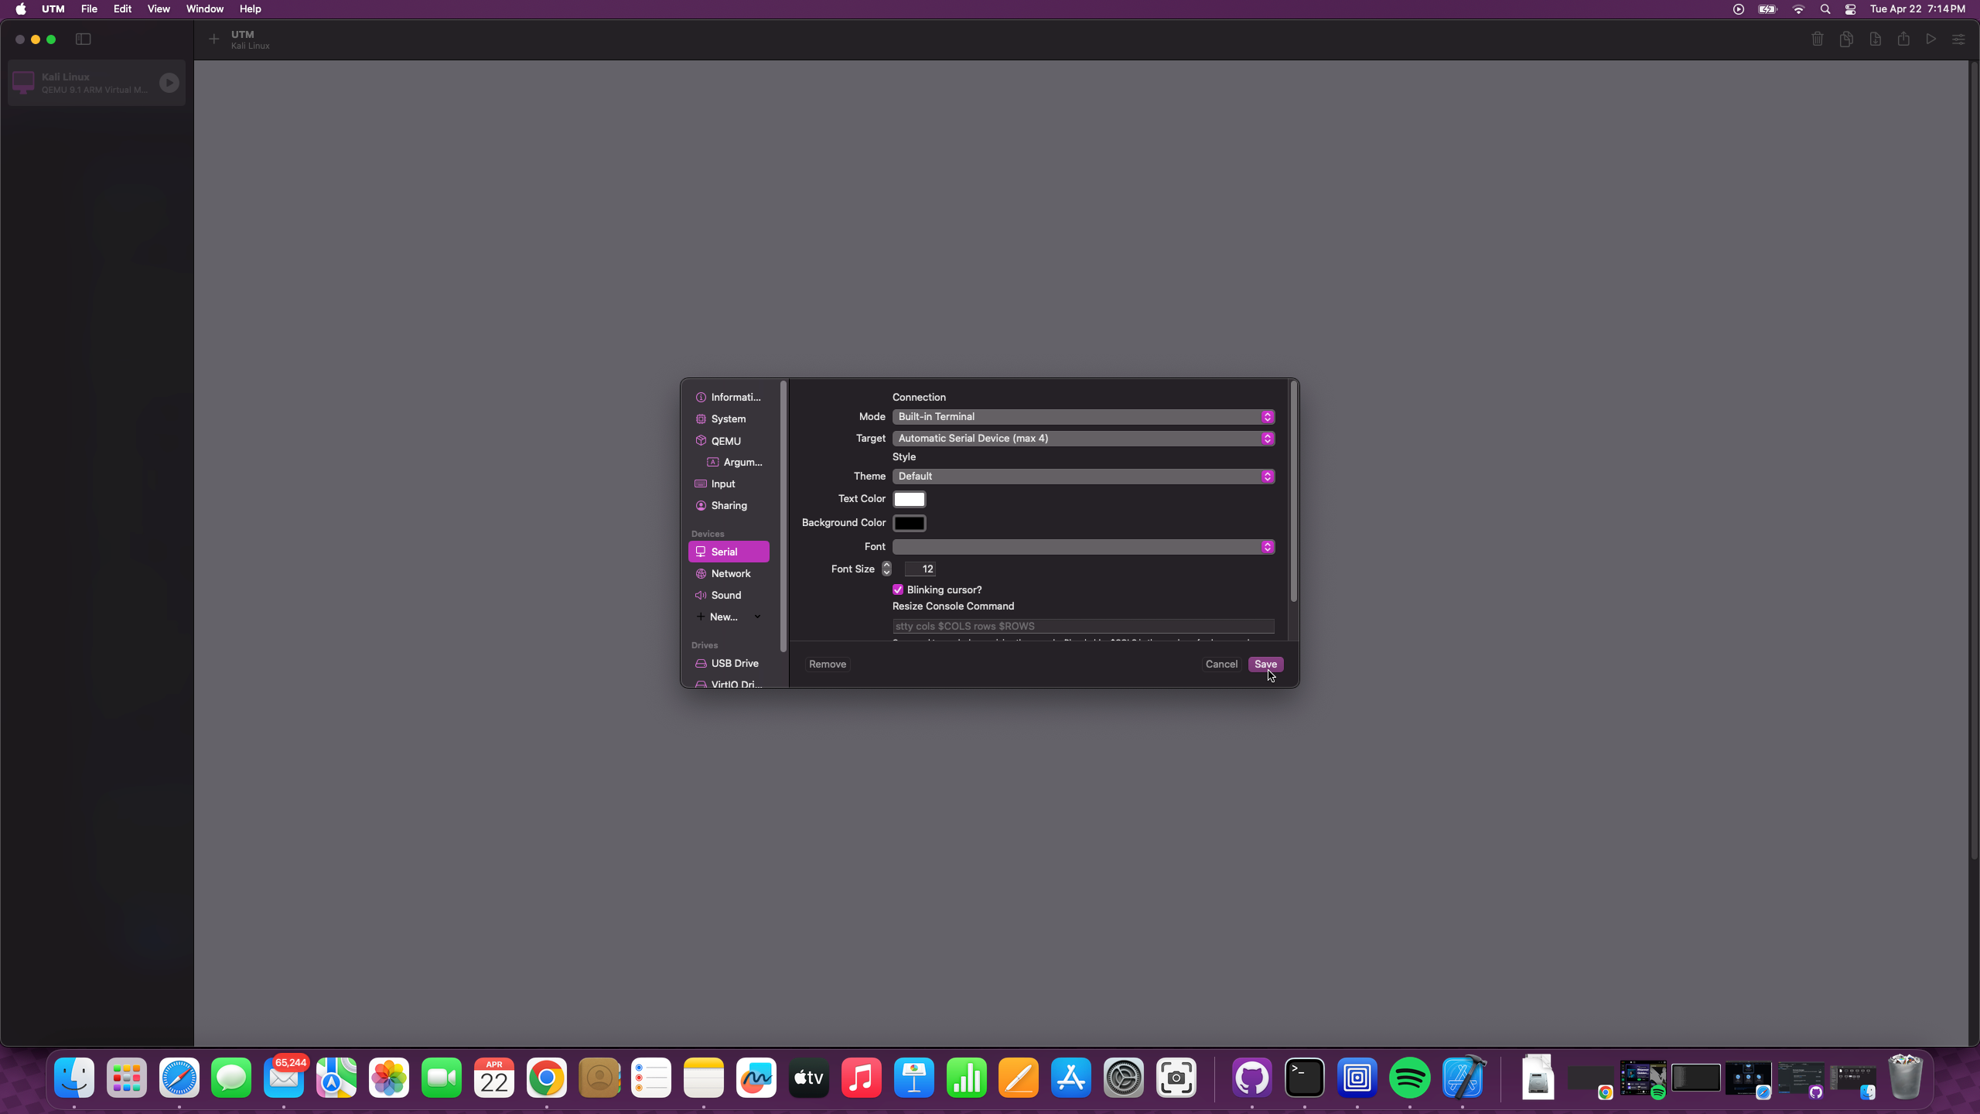This screenshot has height=1114, width=1980.
Task: Open the Mode dropdown
Action: coord(1083,417)
